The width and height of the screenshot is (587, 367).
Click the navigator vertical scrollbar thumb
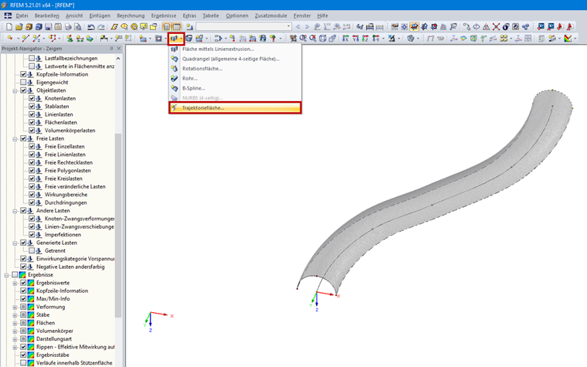click(x=118, y=225)
